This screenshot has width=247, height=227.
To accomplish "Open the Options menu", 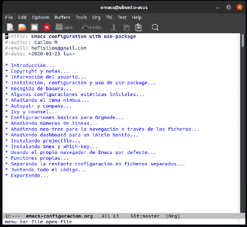I will pyautogui.click(x=40, y=17).
